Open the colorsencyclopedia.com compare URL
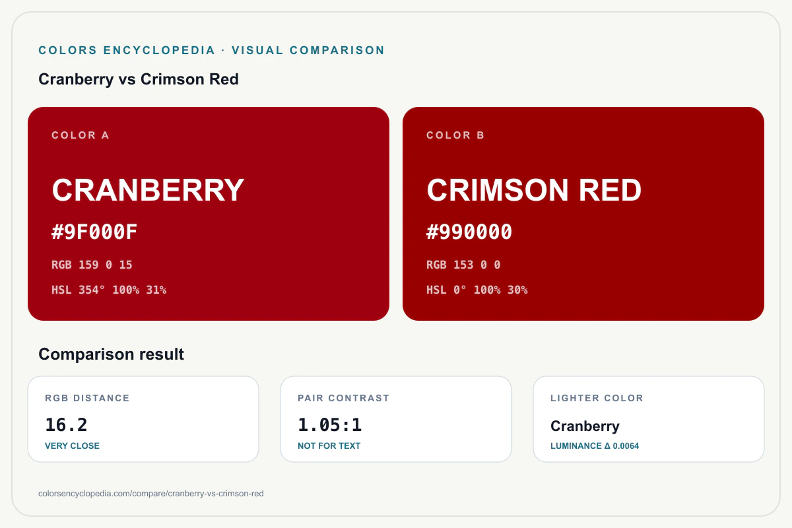 pos(151,494)
